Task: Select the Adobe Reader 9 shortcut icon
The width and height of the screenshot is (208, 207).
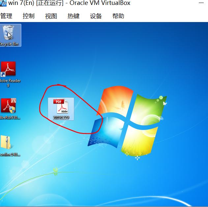Action: pyautogui.click(x=8, y=69)
